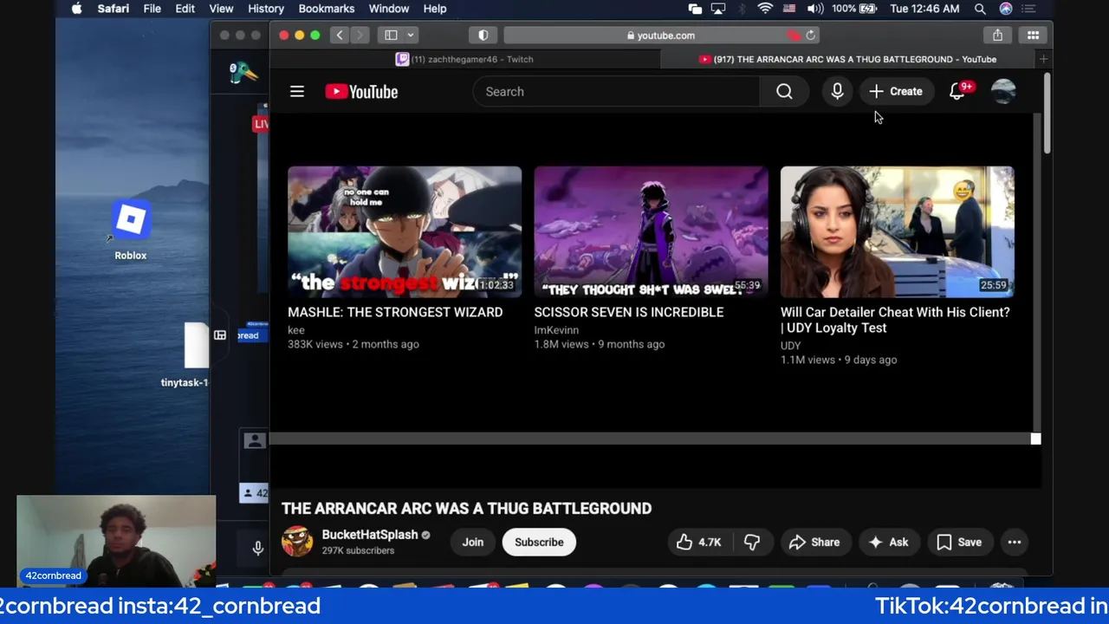The image size is (1109, 624).
Task: Reload the YouTube page
Action: click(811, 36)
